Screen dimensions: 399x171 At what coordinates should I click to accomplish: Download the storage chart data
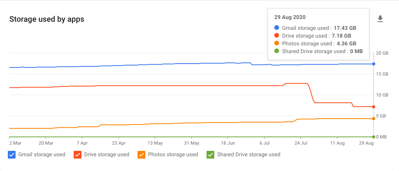tap(380, 19)
